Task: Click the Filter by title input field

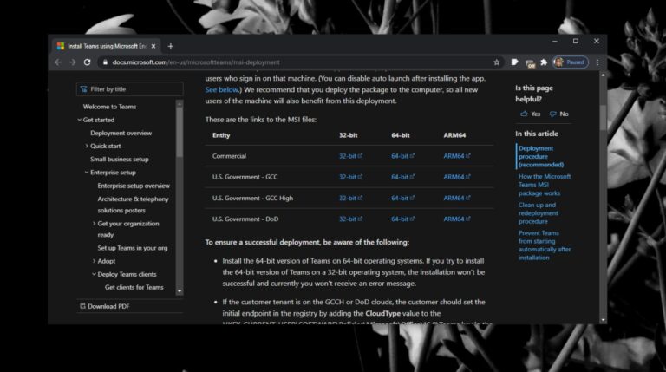Action: tap(130, 88)
